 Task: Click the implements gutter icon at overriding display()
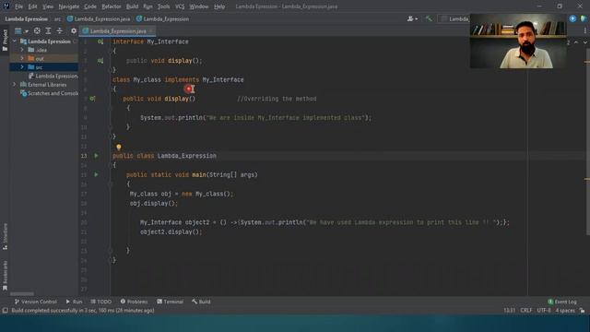[x=92, y=99]
